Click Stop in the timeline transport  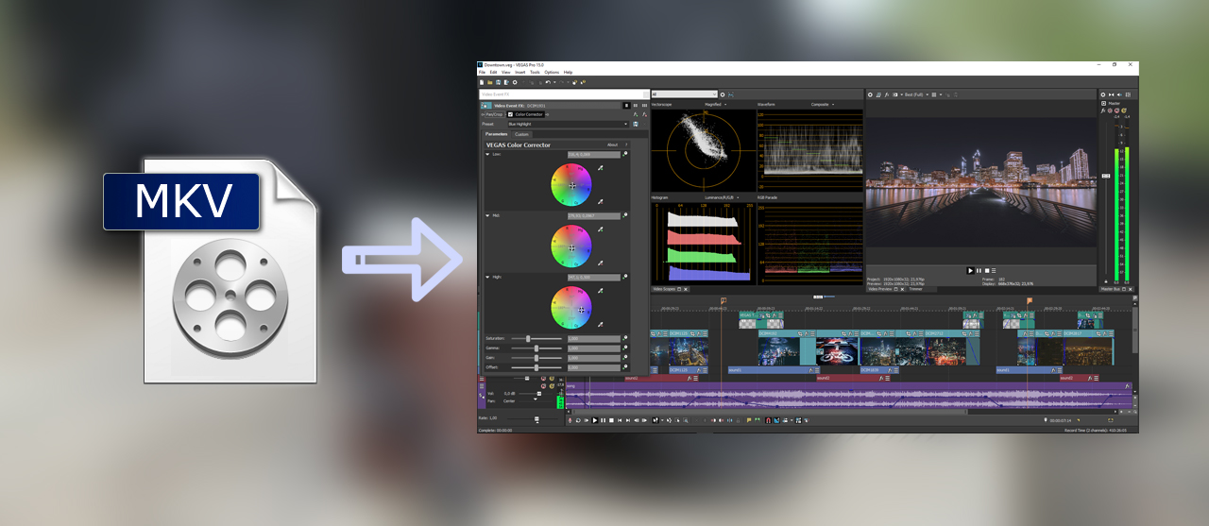point(611,420)
